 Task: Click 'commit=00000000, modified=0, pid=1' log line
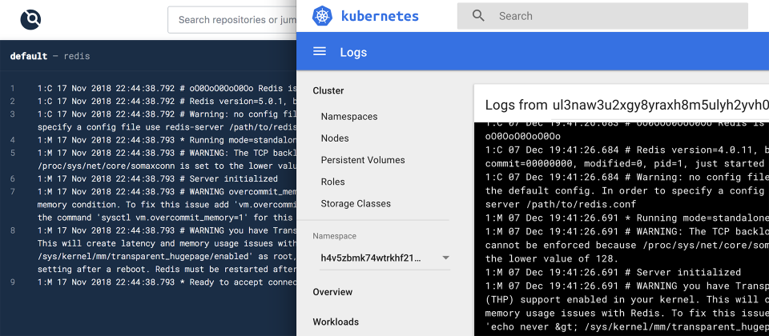click(626, 163)
